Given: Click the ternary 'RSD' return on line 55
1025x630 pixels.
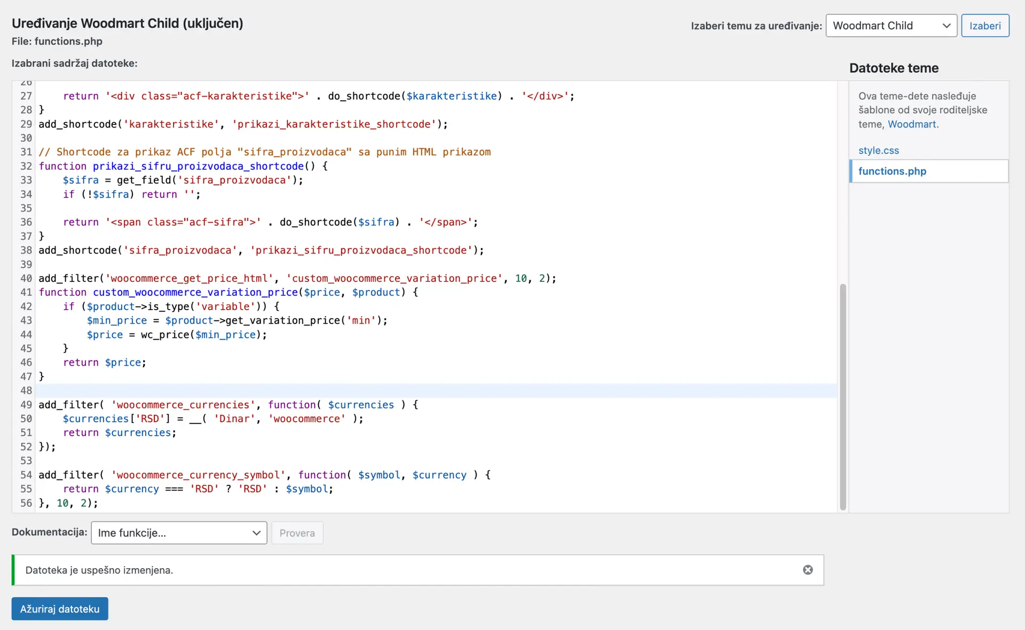Looking at the screenshot, I should [198, 489].
